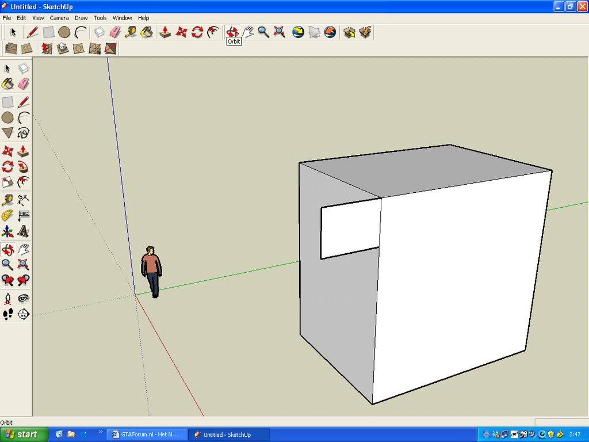Select the Paint Bucket in the left palette
This screenshot has width=589, height=442.
click(7, 84)
